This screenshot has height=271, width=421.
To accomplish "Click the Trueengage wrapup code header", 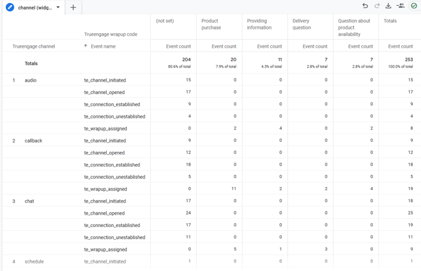I will click(111, 35).
